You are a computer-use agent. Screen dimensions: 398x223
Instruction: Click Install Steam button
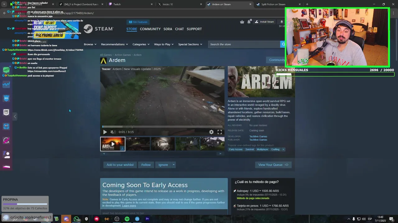(265, 22)
